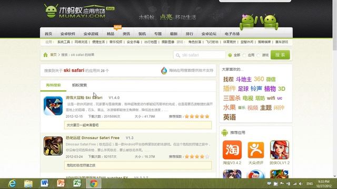Screen dimensions: 337x189
Task: Open the Dinosaur Safari Free app icon
Action: (x=53, y=146)
